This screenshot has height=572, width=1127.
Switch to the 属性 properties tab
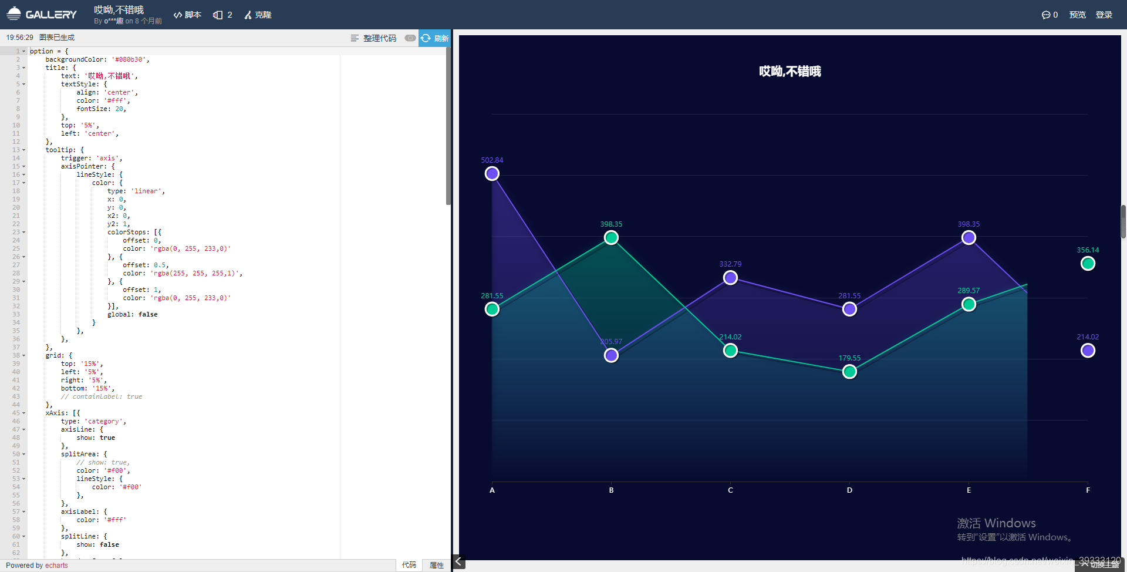pos(437,565)
